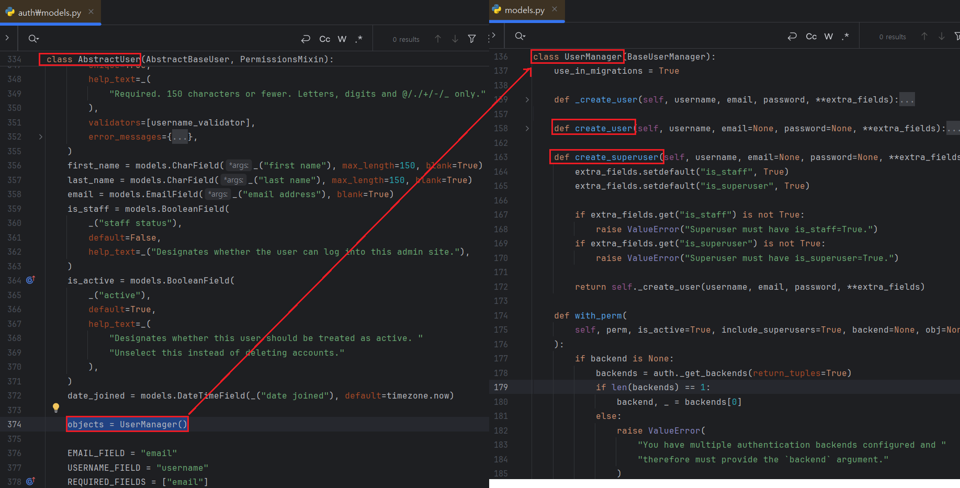960x488 pixels.
Task: Go to next occurrence in right search
Action: (x=942, y=37)
